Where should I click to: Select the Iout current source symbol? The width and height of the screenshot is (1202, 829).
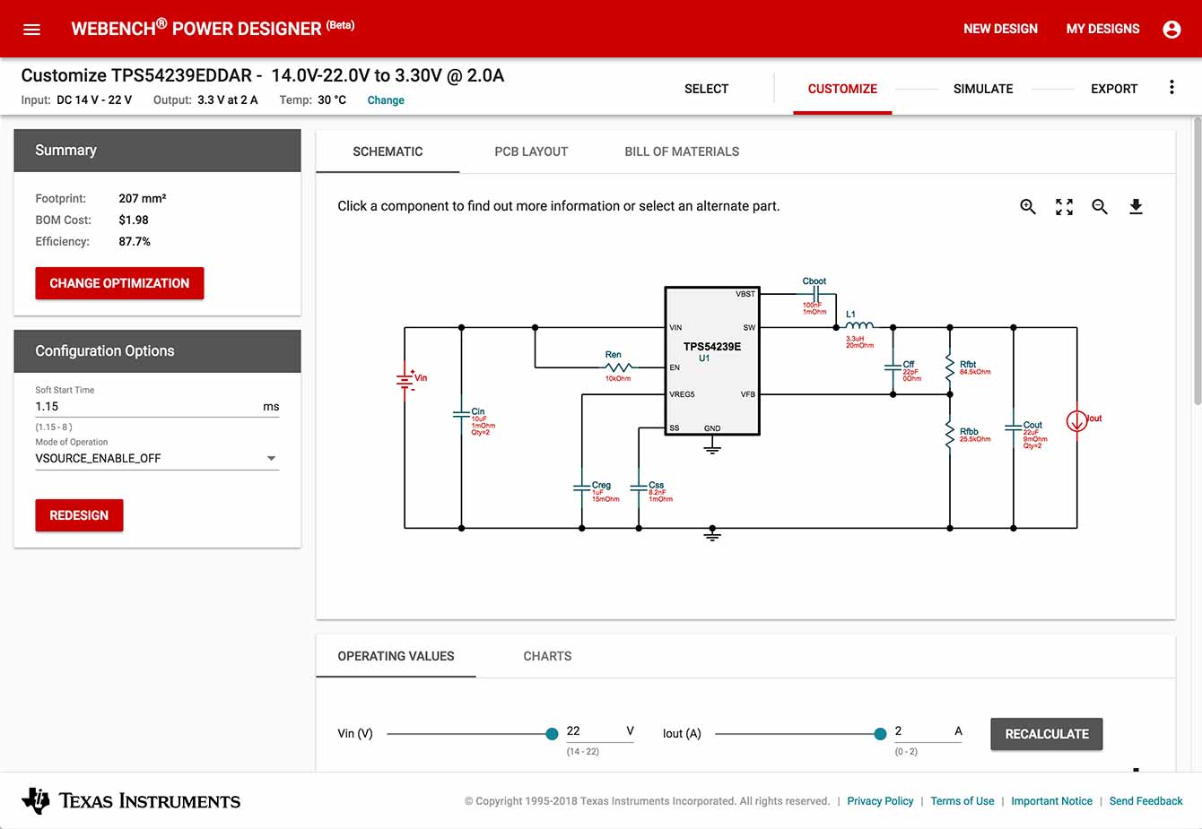[x=1076, y=420]
